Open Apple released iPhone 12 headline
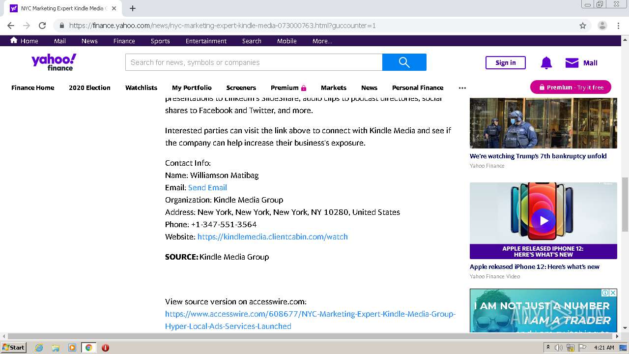The height and width of the screenshot is (354, 629). pos(535,266)
